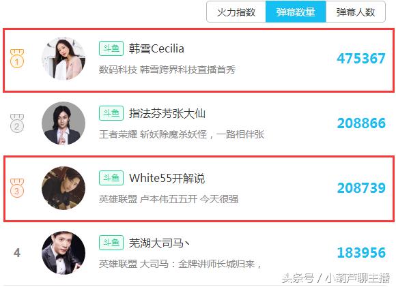Open the White55开解说 streamer name link
This screenshot has height=287, width=396.
[x=167, y=178]
